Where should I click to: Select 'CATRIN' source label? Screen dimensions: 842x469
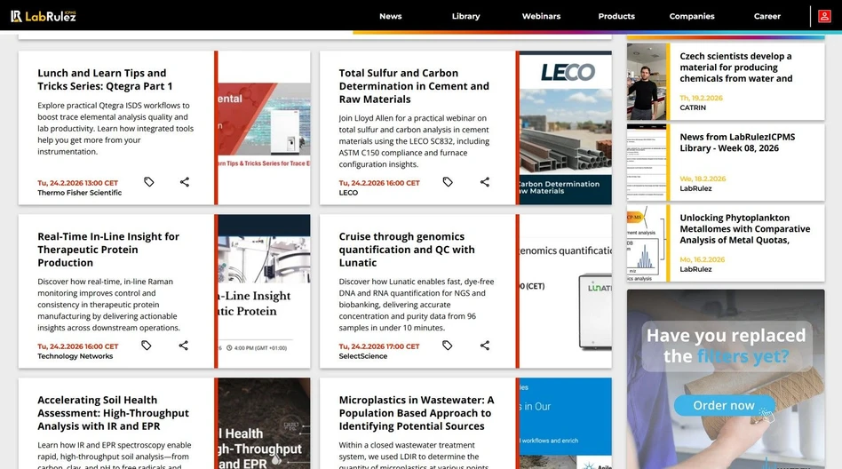pyautogui.click(x=693, y=107)
